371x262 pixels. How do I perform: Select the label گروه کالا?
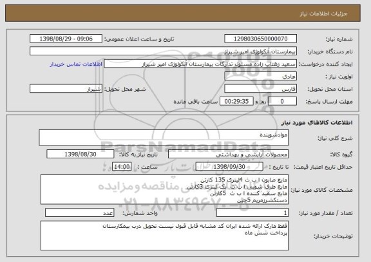[341, 154]
